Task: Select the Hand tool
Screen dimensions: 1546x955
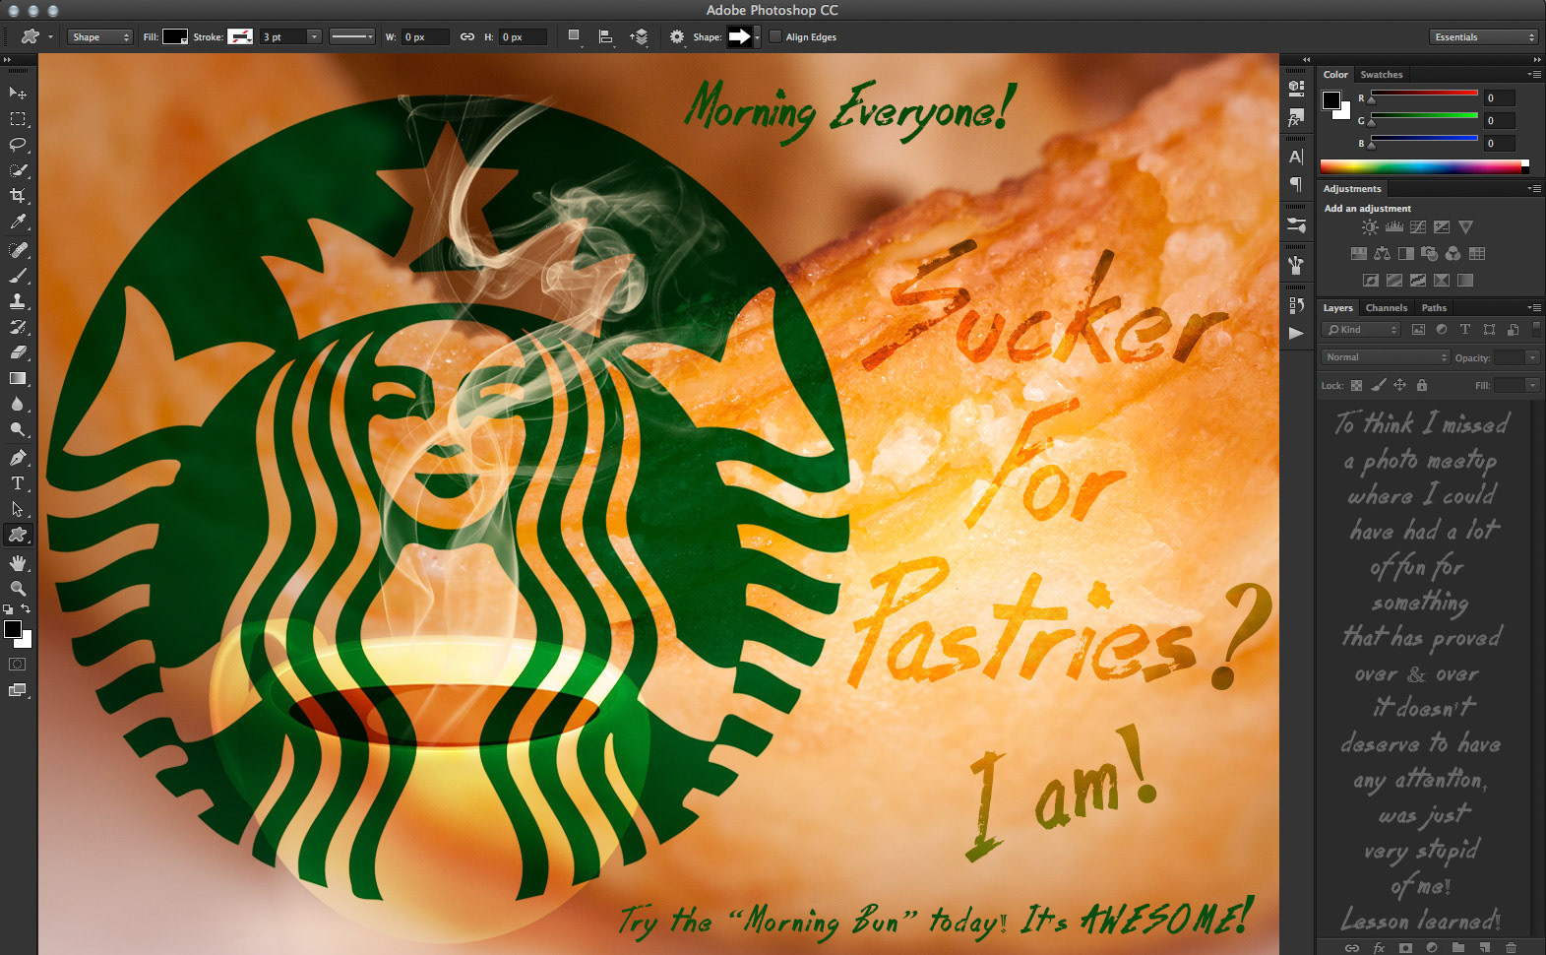Action: 18,563
